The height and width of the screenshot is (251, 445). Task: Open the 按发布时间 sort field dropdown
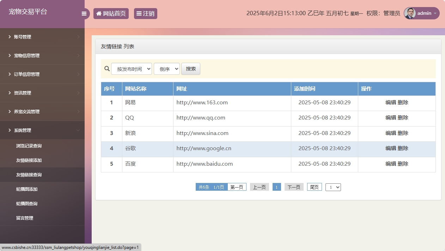point(132,69)
